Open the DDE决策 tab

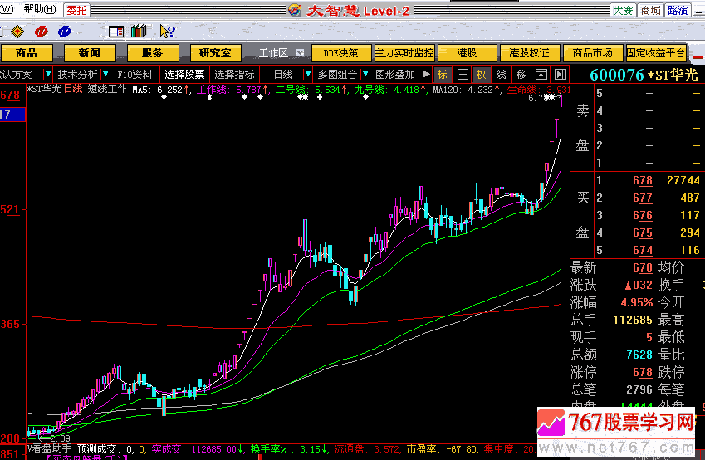point(341,53)
